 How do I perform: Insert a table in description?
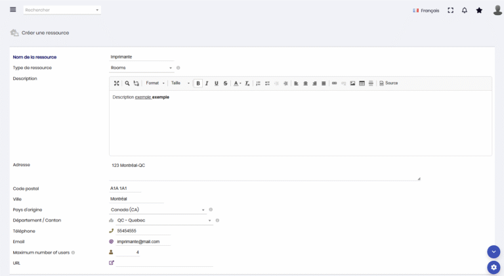[362, 83]
